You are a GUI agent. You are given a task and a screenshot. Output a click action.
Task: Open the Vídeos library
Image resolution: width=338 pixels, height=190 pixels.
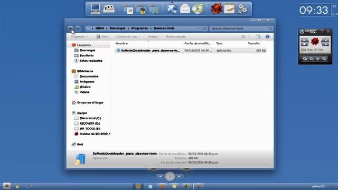pos(84,92)
